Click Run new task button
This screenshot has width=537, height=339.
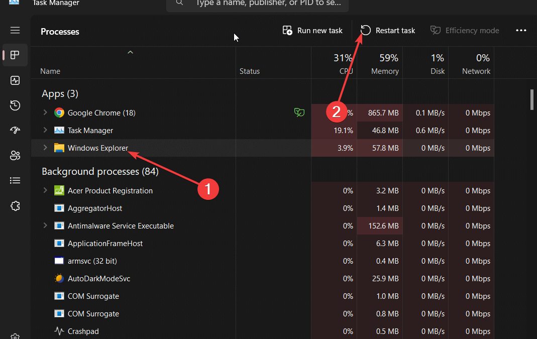click(x=312, y=31)
